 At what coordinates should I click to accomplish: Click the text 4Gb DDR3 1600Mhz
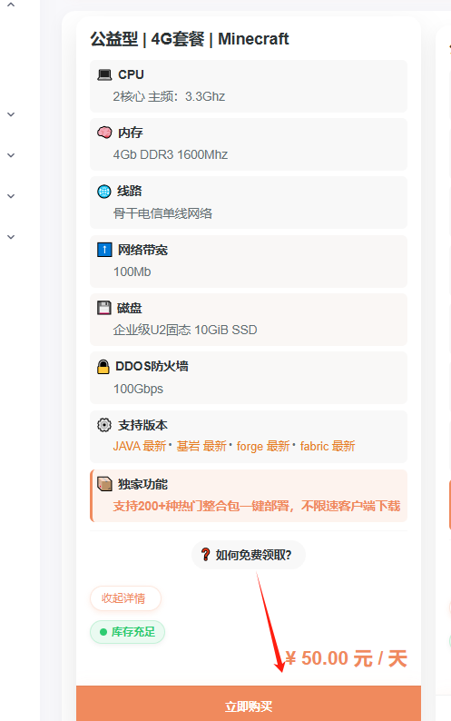tap(171, 154)
